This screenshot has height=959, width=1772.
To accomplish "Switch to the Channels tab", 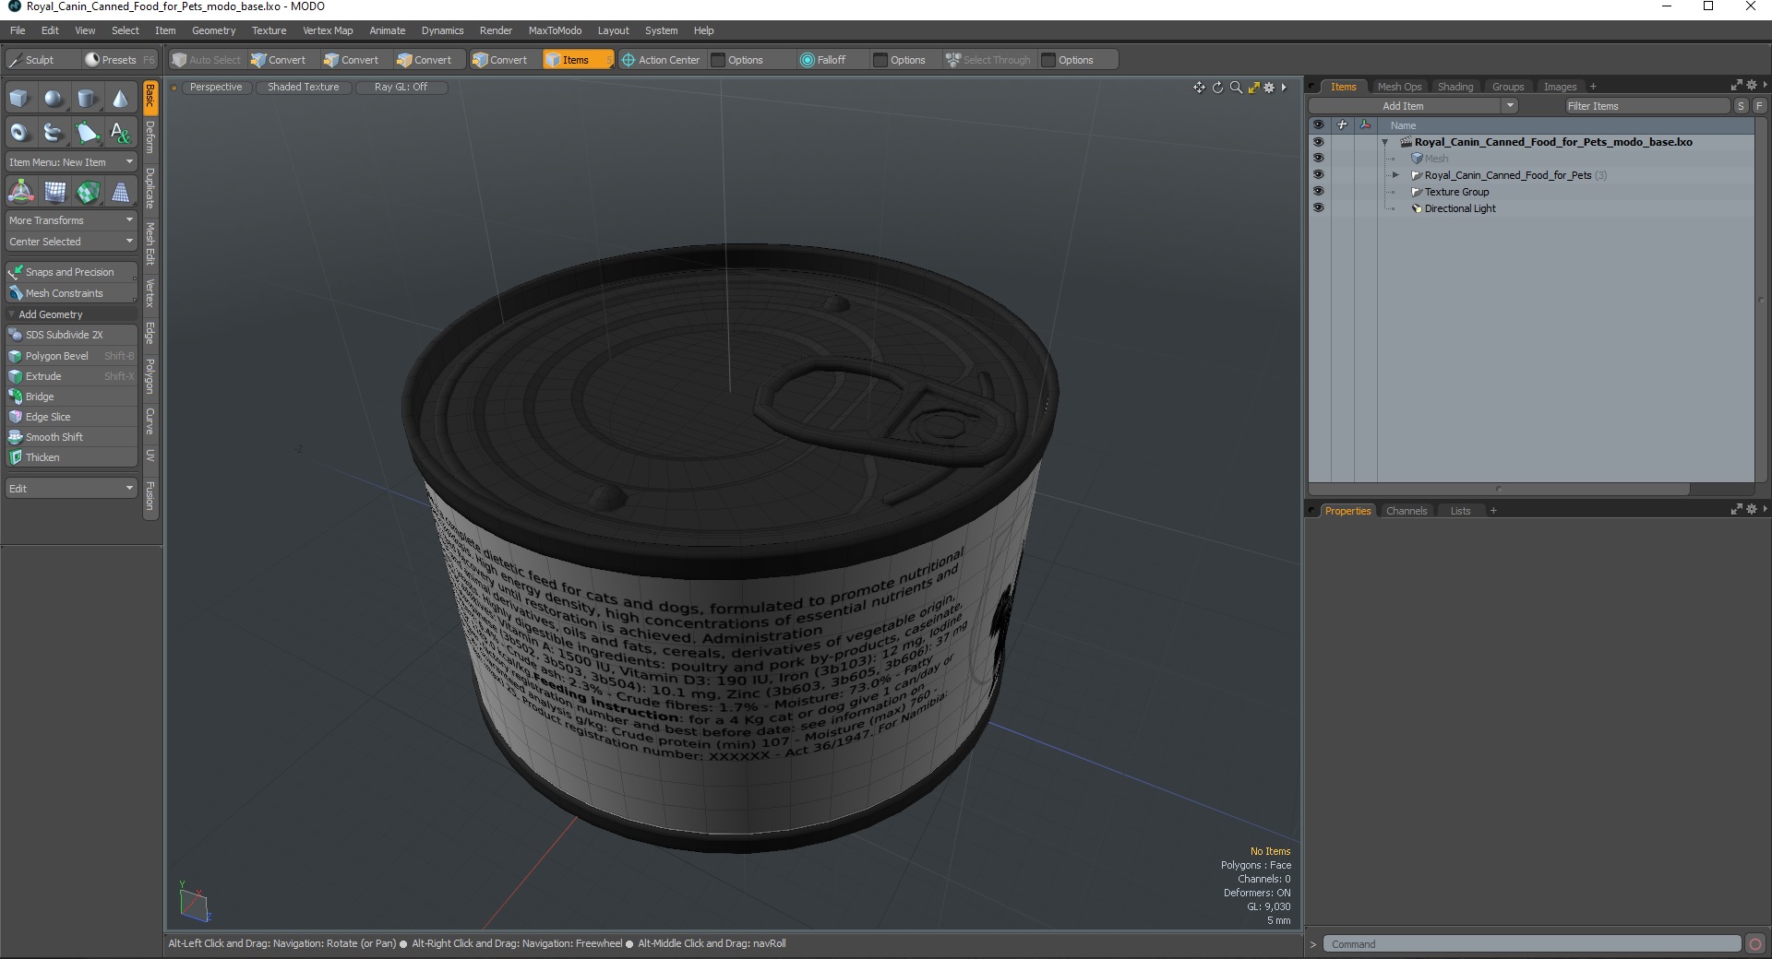I will click(1407, 511).
